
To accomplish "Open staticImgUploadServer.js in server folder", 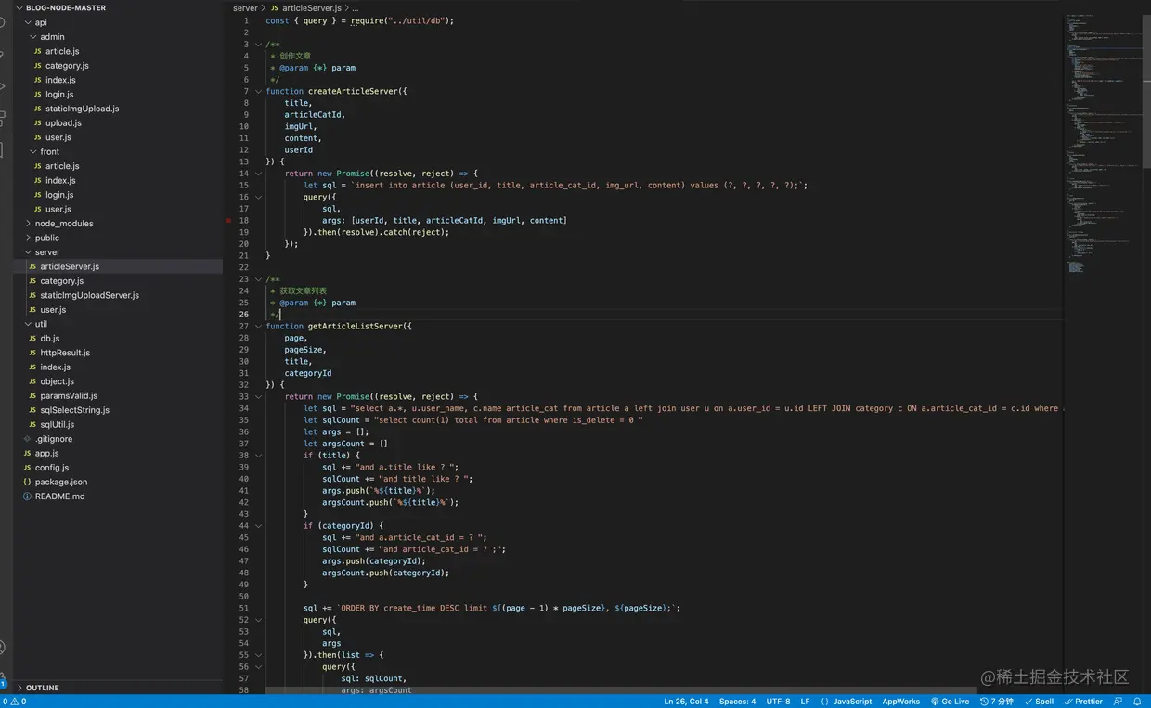I will 89,295.
